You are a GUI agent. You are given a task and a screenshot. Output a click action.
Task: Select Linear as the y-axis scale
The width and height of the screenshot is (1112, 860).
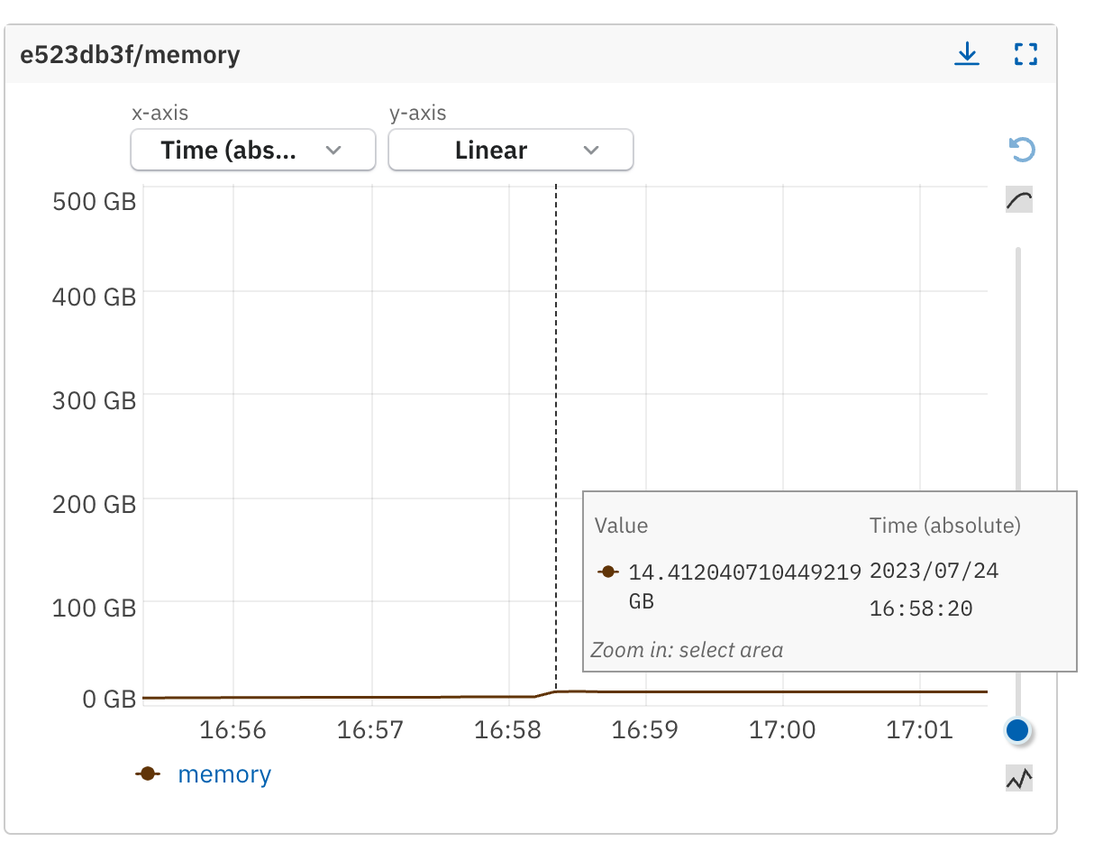click(510, 150)
